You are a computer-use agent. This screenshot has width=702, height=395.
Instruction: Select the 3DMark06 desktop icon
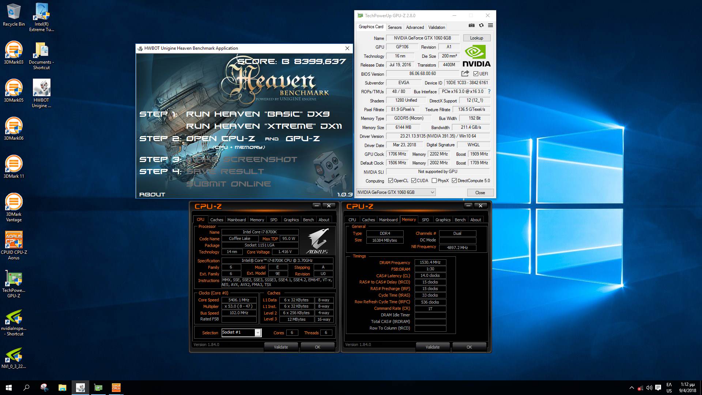(14, 129)
